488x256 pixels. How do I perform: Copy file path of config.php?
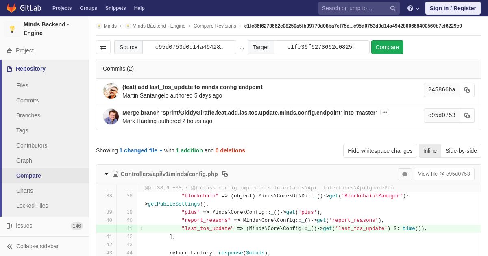pos(225,174)
